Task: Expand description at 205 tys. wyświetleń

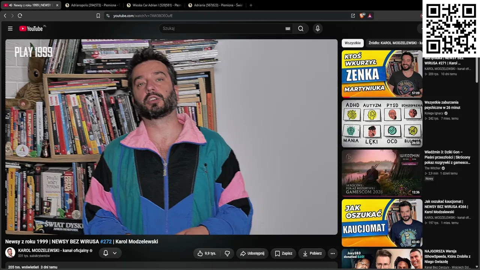Action: [x=33, y=267]
